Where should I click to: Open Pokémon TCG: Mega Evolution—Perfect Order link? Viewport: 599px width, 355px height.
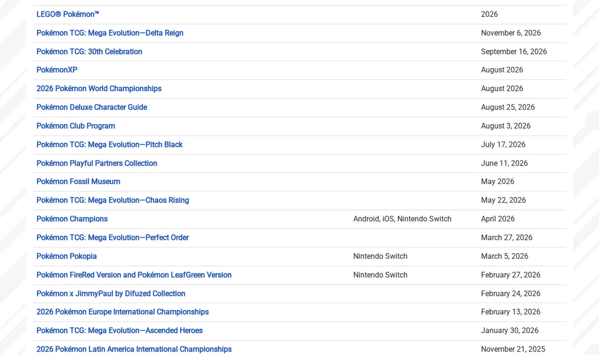[x=113, y=237]
